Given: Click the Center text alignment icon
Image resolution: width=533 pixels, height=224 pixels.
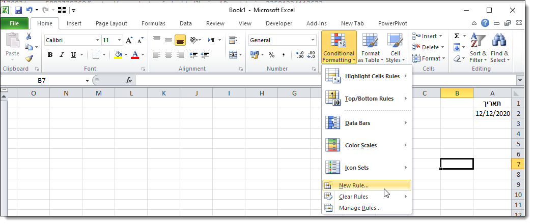Looking at the screenshot, I should click(168, 55).
